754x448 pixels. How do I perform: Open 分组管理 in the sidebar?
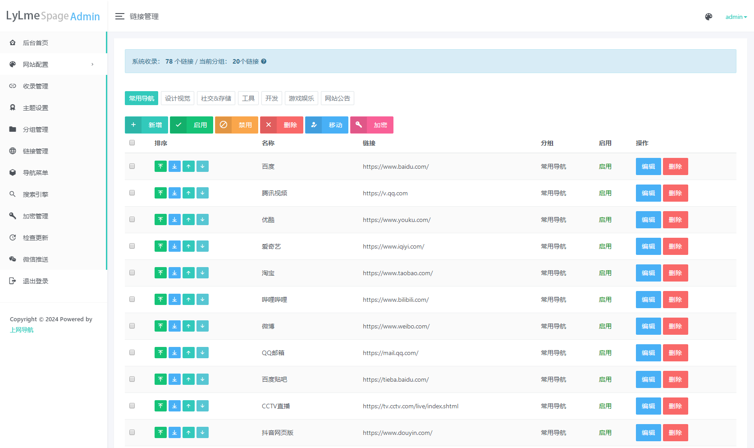(x=36, y=129)
